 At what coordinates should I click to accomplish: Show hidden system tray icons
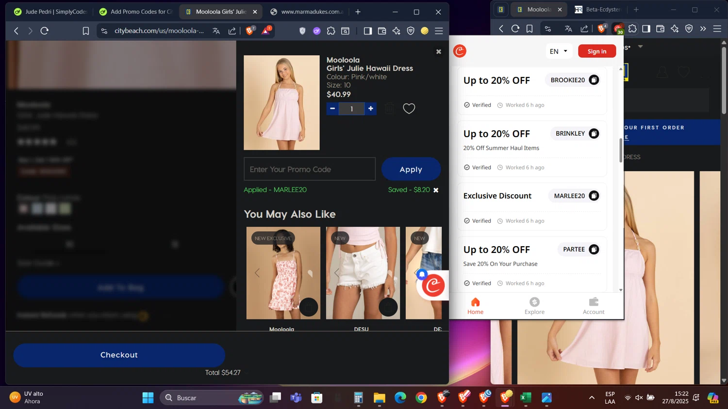click(x=592, y=398)
